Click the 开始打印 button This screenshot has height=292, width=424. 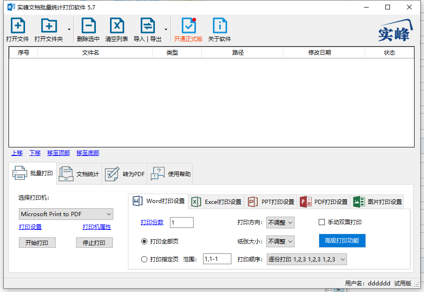[x=37, y=243]
